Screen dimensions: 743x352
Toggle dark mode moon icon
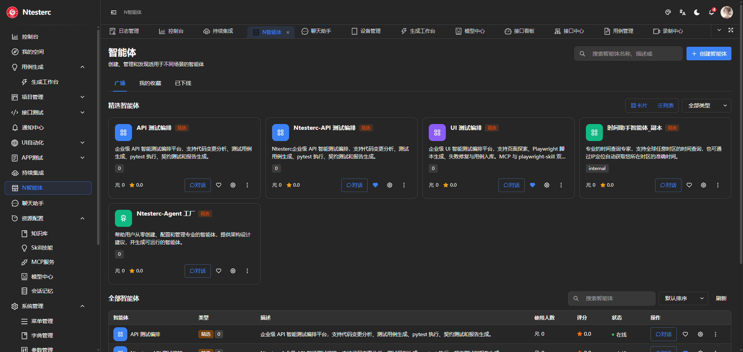click(x=697, y=12)
